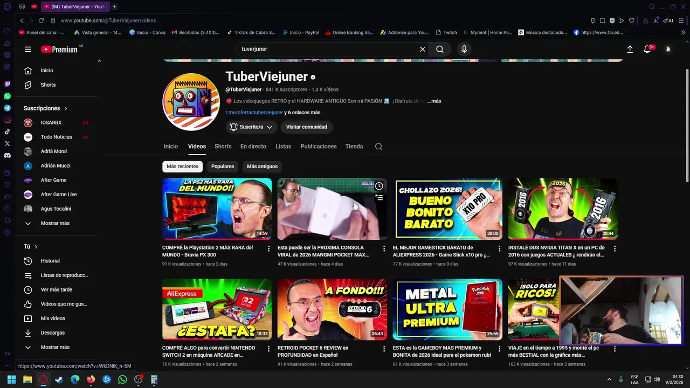Open Discord in the Opera sidebar
Image resolution: width=690 pixels, height=388 pixels.
tap(7, 155)
